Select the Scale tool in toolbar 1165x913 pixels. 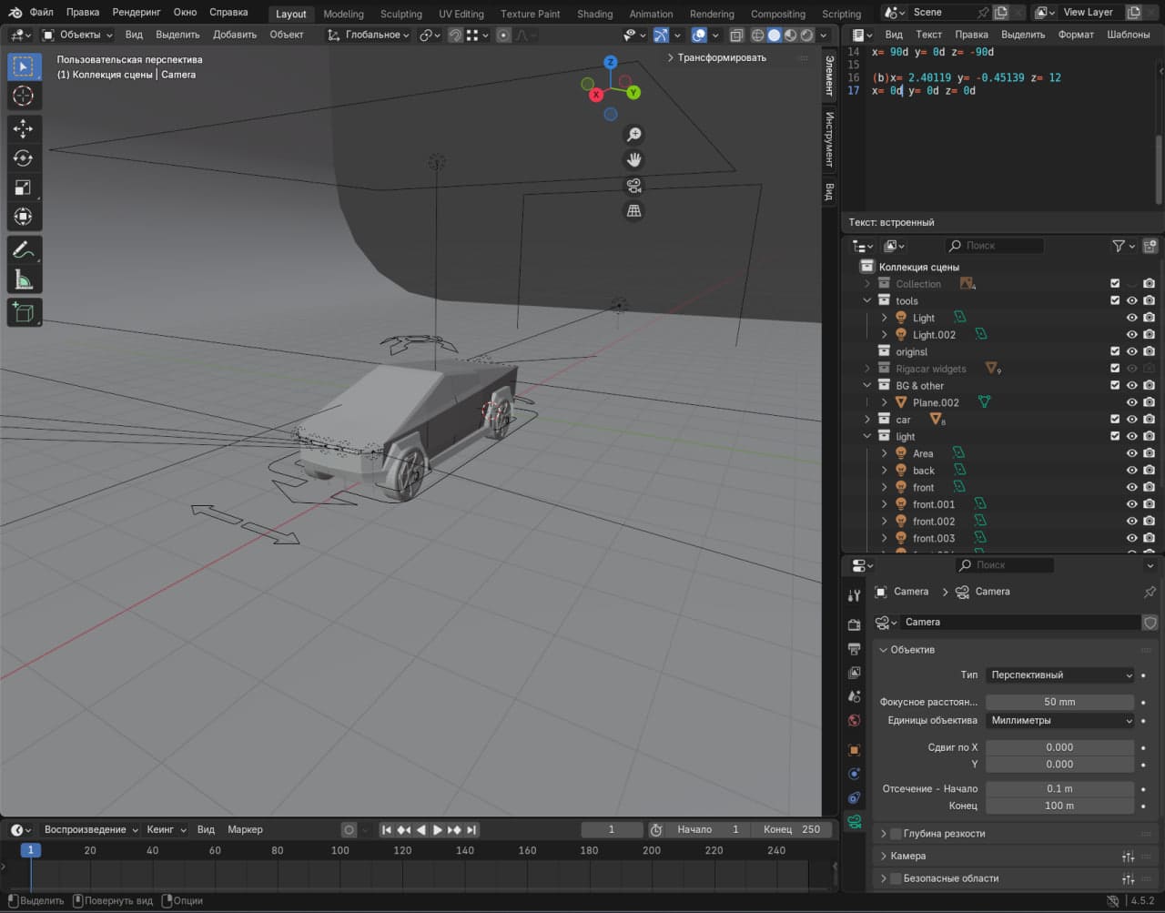coord(24,188)
